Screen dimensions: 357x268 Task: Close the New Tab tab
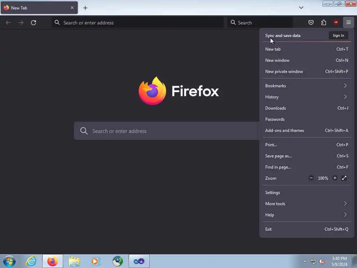pos(72,8)
